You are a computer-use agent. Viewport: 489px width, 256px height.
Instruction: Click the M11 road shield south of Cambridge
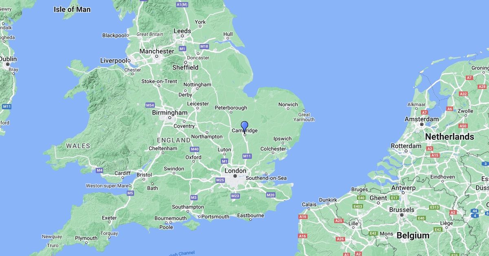(247, 156)
